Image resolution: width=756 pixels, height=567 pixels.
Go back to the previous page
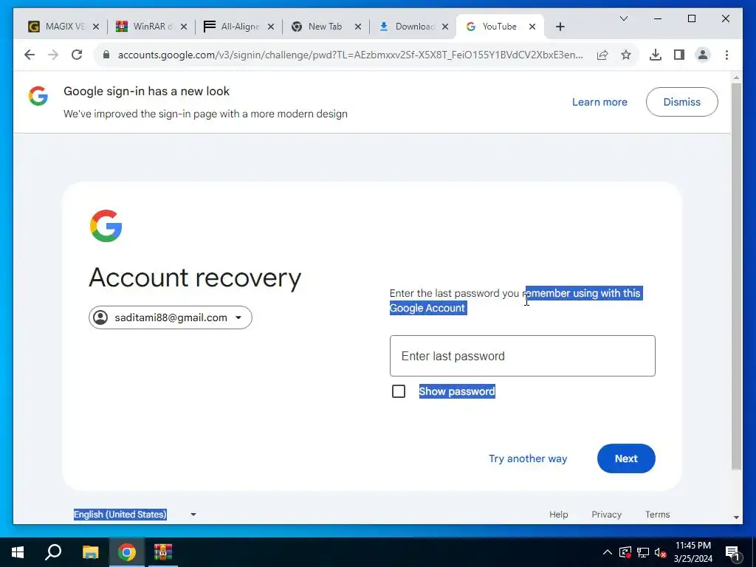pos(30,55)
